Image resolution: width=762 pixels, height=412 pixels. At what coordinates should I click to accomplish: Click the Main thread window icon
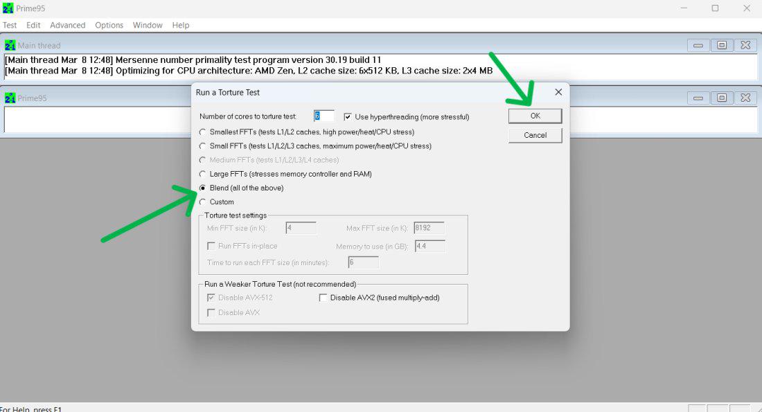(9, 44)
